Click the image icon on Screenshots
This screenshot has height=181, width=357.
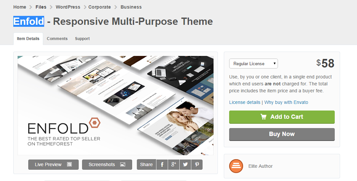point(123,164)
